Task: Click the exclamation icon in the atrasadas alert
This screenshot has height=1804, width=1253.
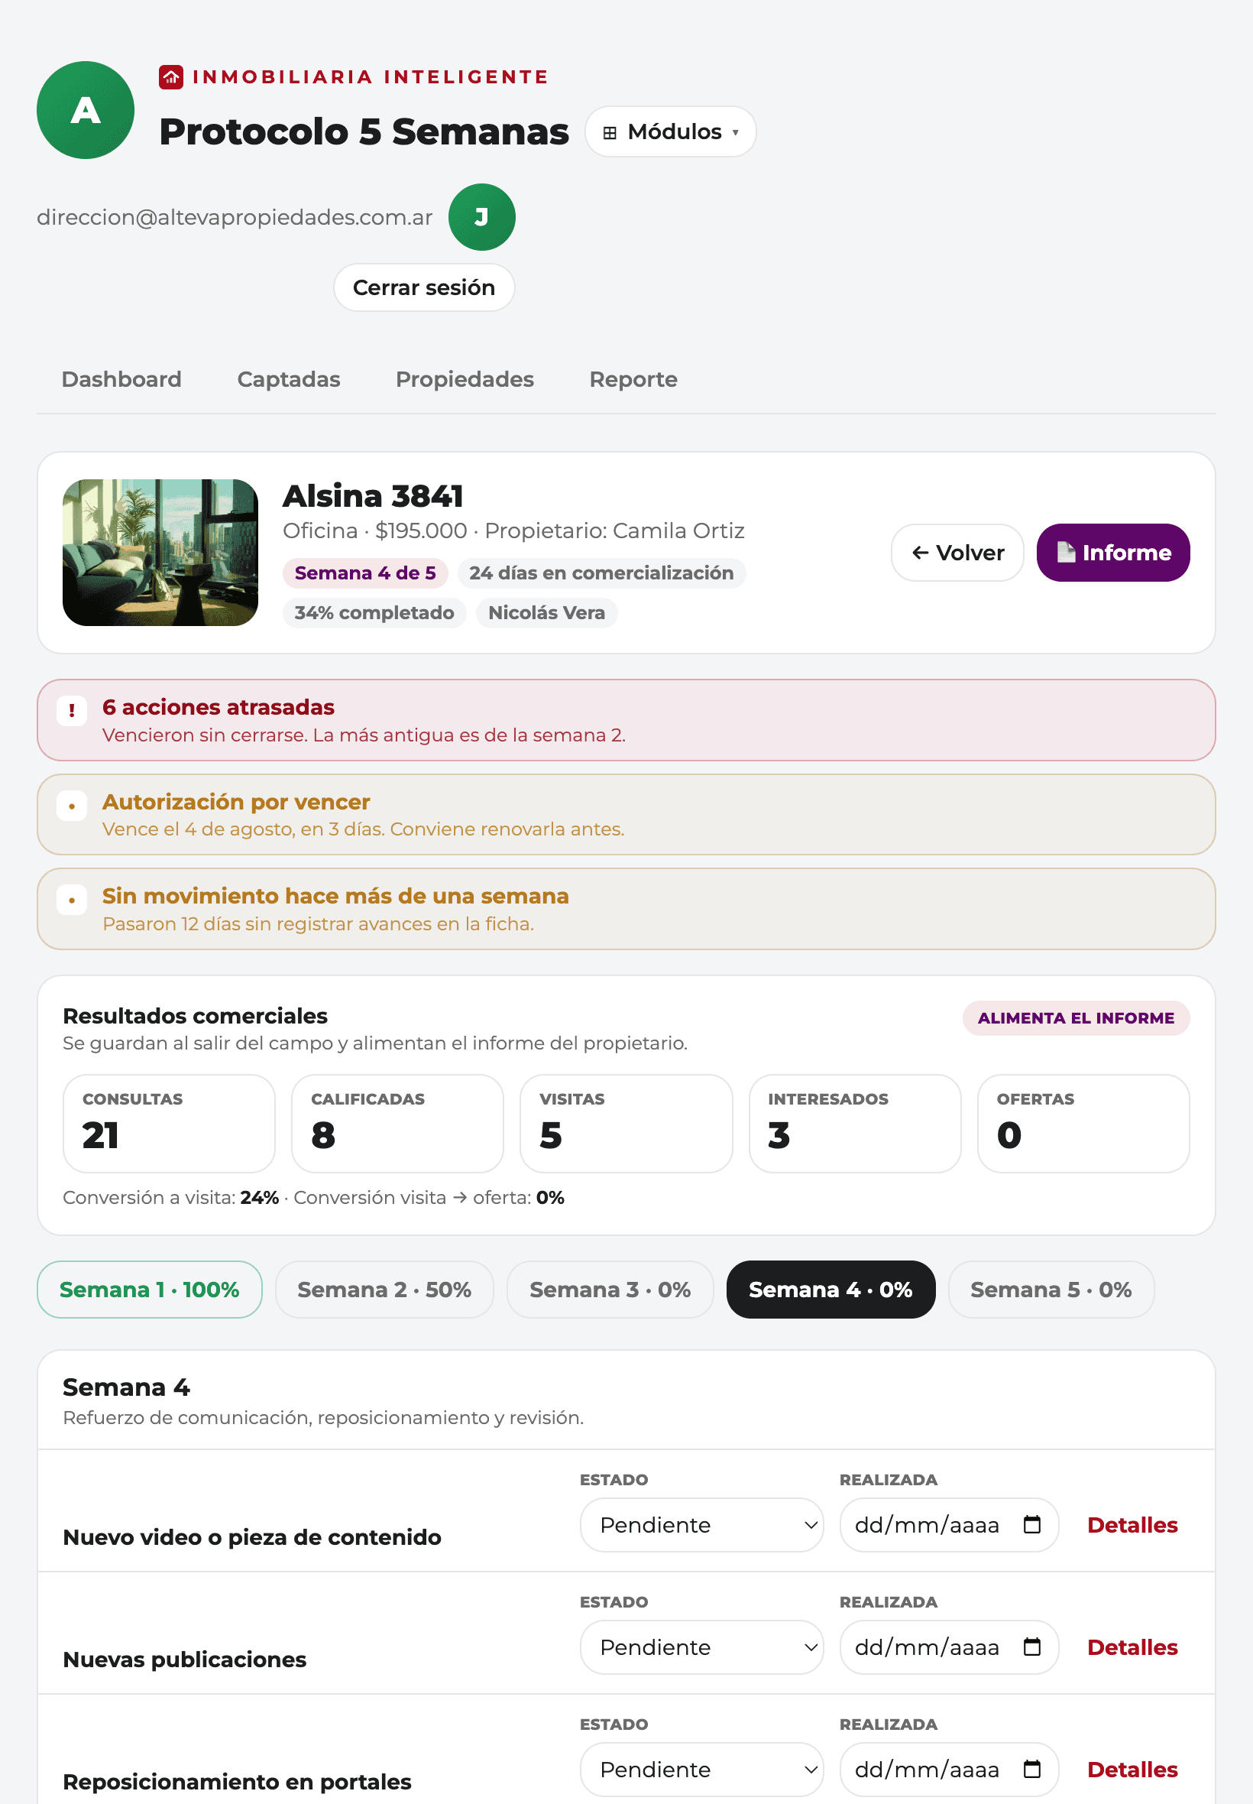Action: pos(73,711)
